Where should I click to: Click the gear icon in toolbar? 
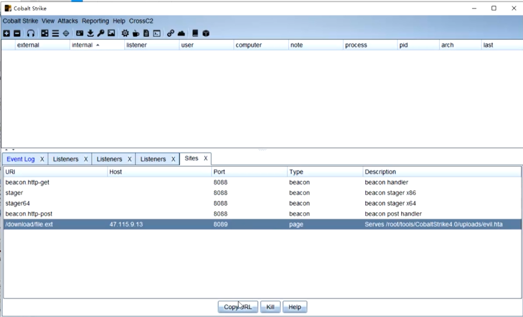click(x=125, y=33)
